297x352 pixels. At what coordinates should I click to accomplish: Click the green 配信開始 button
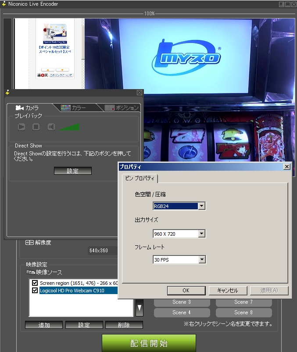[149, 343]
